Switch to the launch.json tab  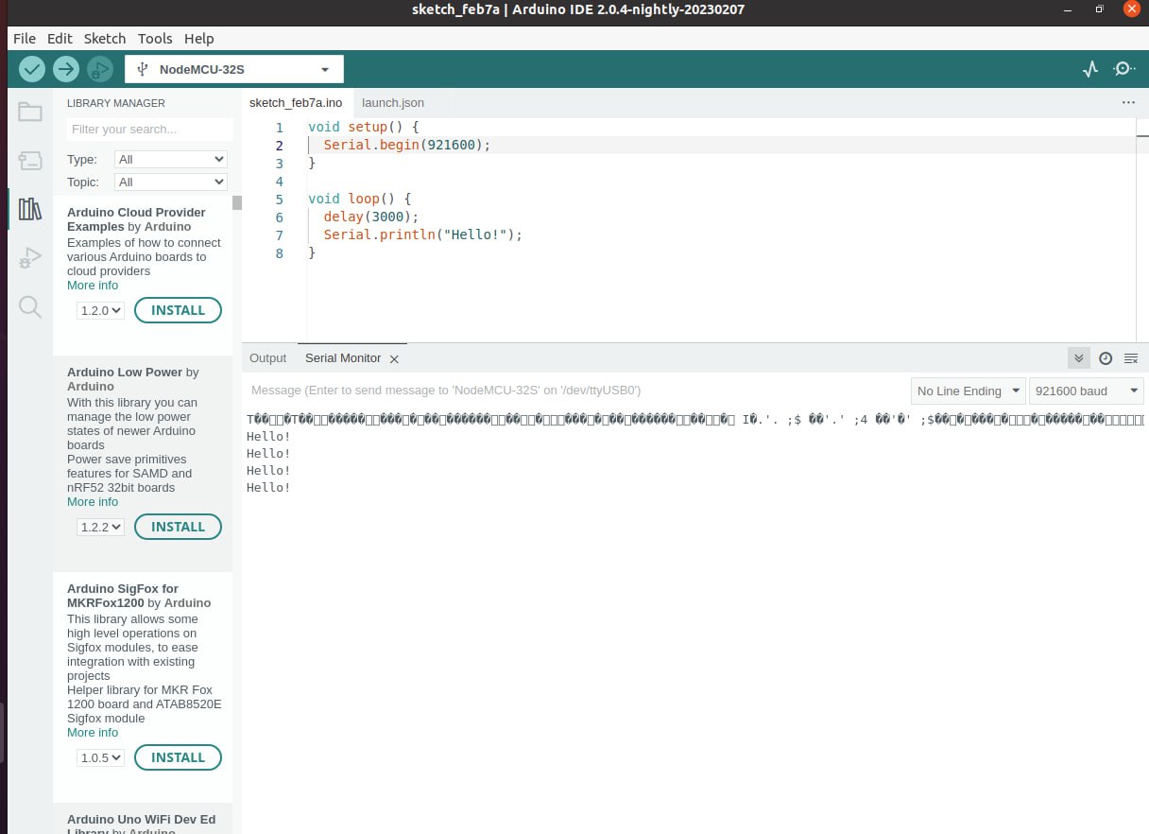click(x=393, y=102)
